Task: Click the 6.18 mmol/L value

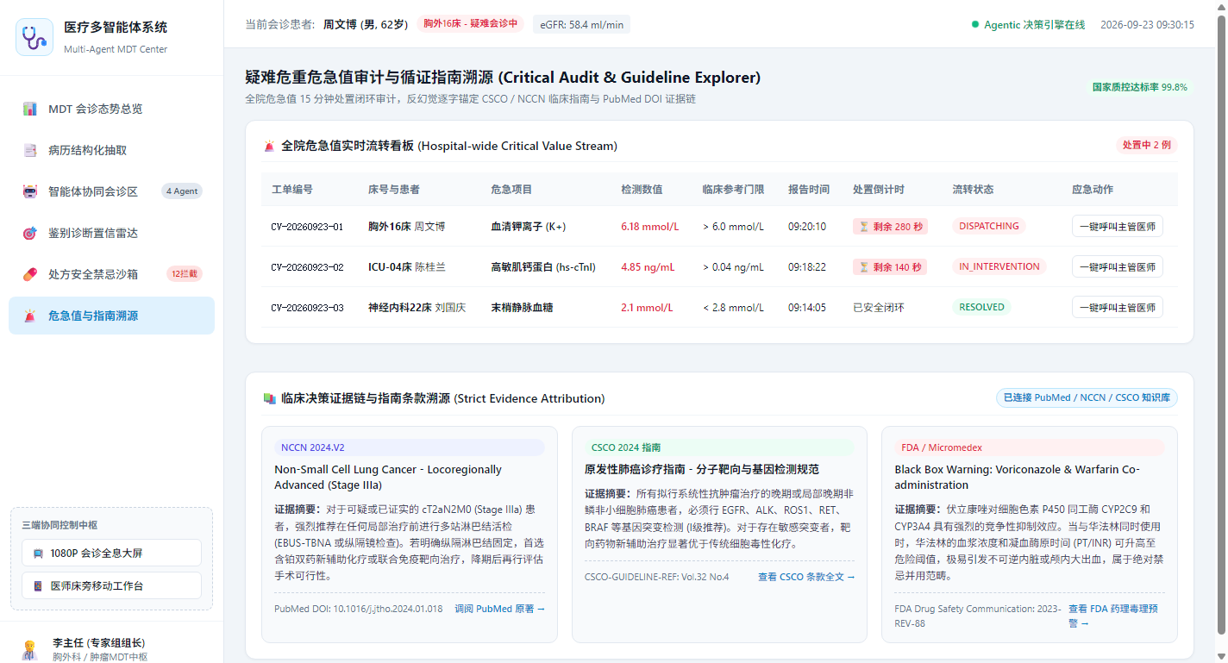Action: pos(649,227)
